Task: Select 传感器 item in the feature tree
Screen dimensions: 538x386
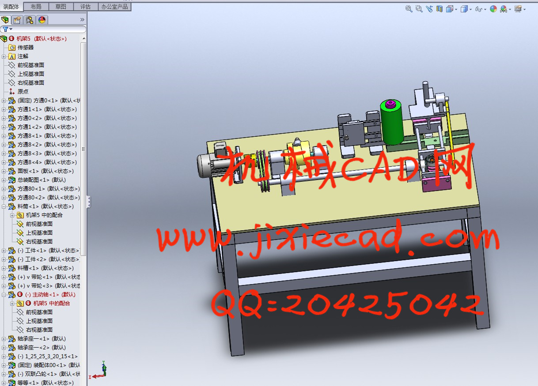Action: pyautogui.click(x=25, y=48)
